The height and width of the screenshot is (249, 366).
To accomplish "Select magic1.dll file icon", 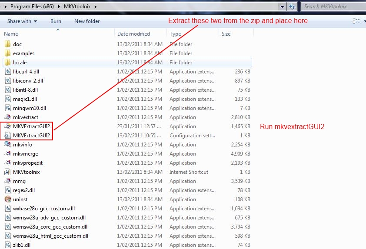I will [x=8, y=99].
